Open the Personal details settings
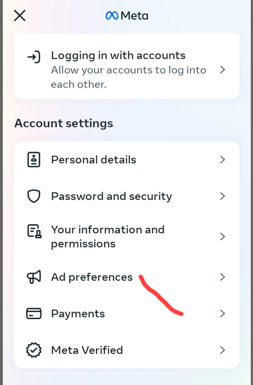The image size is (253, 385). pyautogui.click(x=93, y=159)
